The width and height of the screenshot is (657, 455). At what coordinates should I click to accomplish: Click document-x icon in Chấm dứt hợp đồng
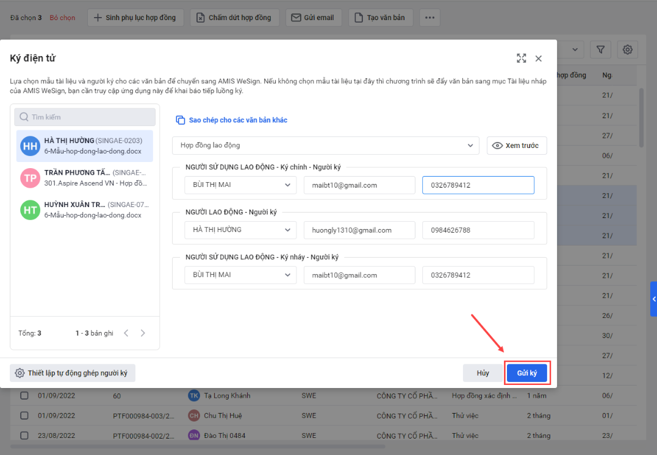click(200, 18)
